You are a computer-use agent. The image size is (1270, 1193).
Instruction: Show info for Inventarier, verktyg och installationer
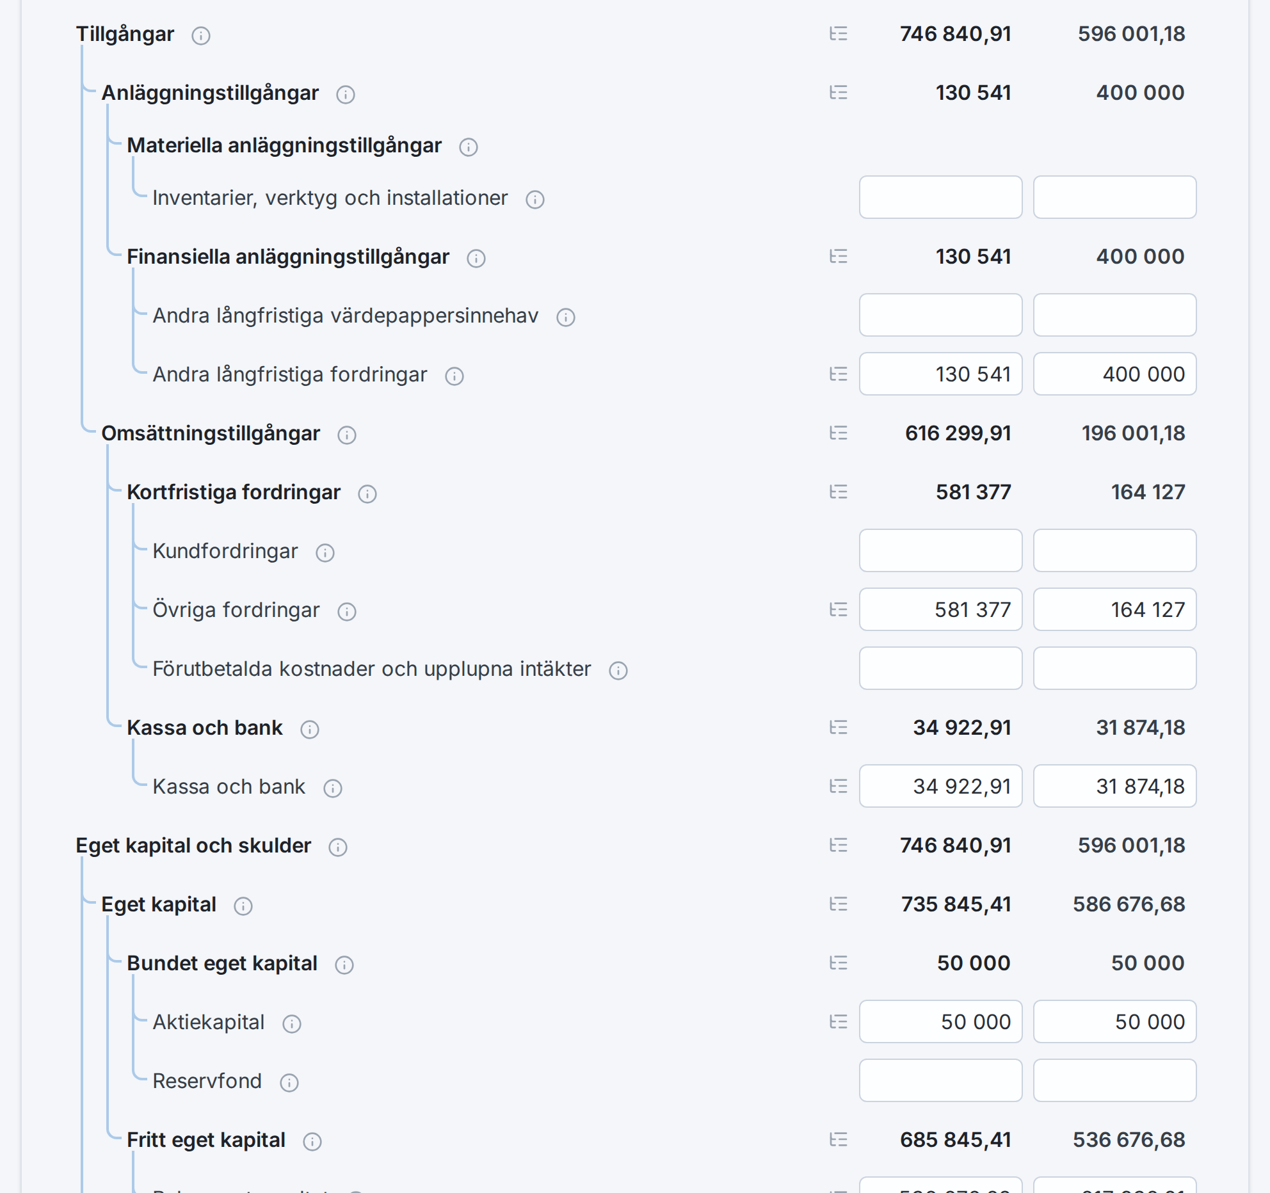point(535,200)
